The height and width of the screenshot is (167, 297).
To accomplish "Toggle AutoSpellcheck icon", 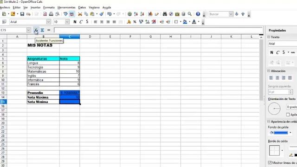I will tap(71, 14).
